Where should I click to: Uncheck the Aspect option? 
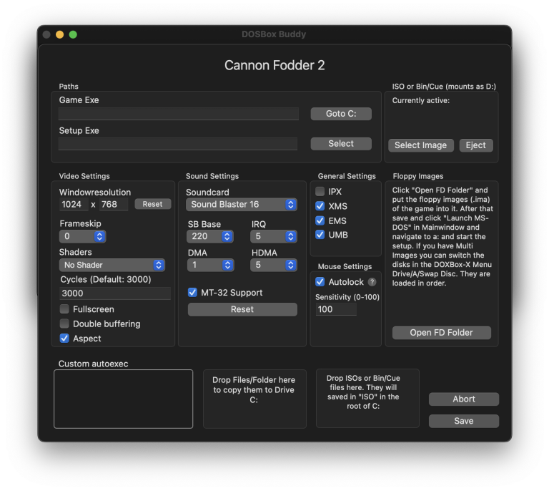pyautogui.click(x=64, y=339)
